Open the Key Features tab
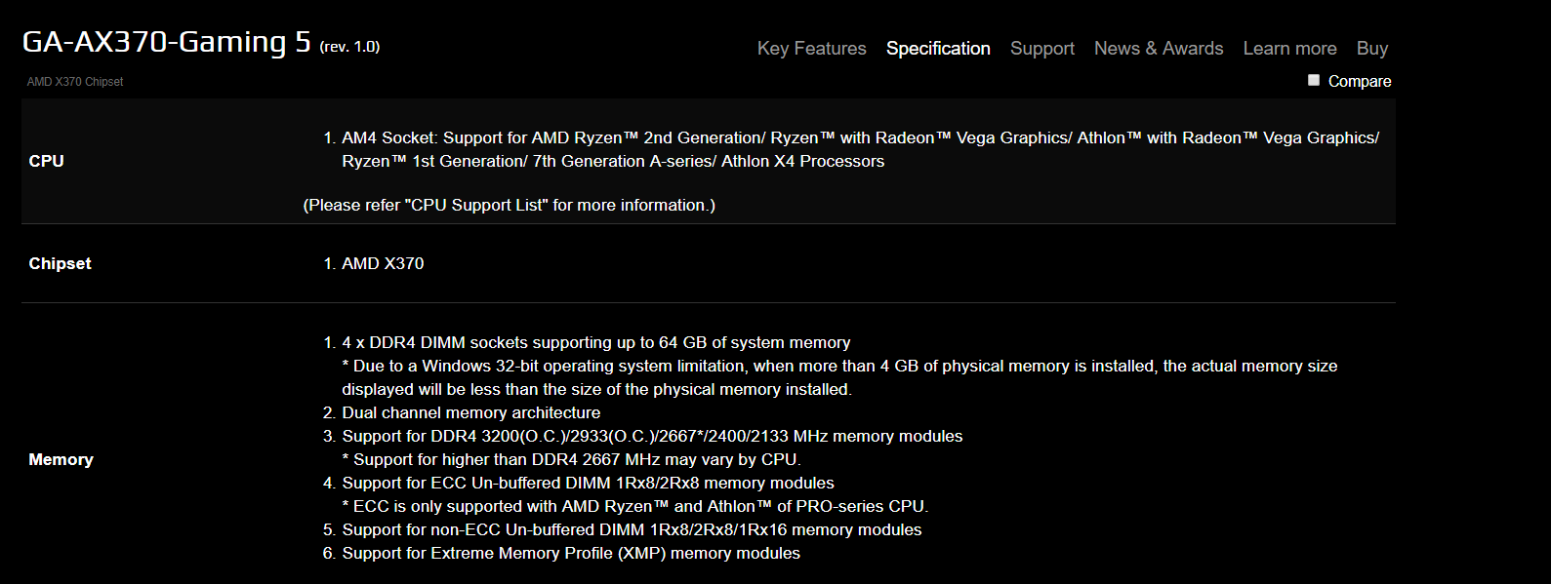Screen dimensions: 1551x584 tap(811, 49)
